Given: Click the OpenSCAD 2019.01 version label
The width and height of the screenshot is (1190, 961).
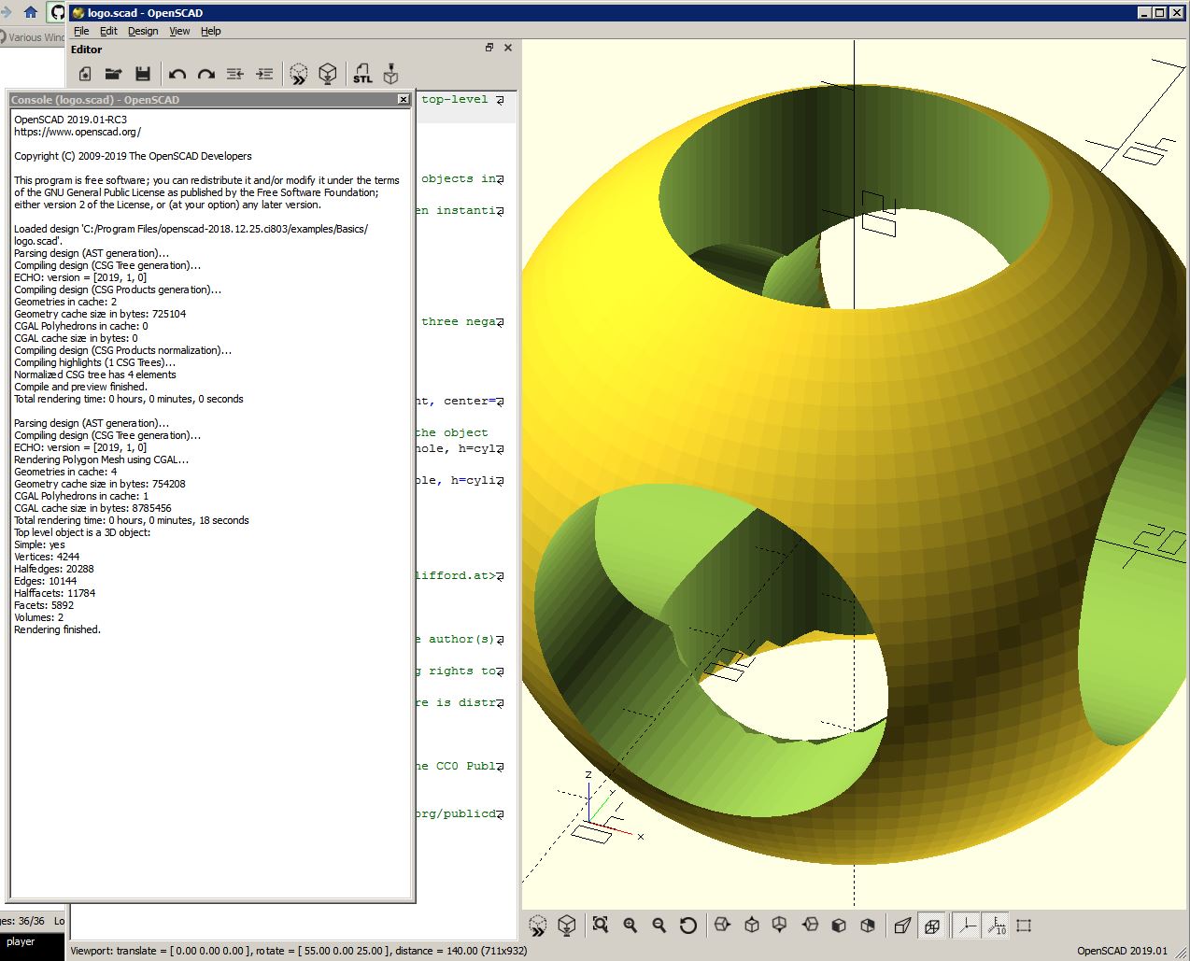Looking at the screenshot, I should [1122, 951].
